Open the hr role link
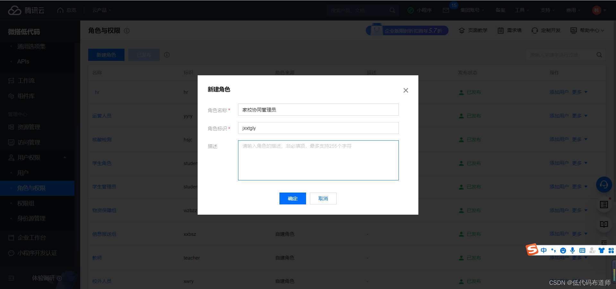 coord(97,92)
